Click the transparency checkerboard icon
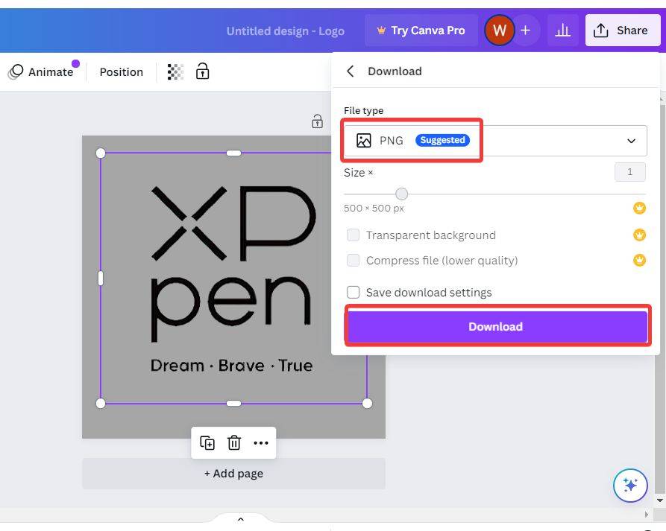 click(x=175, y=71)
